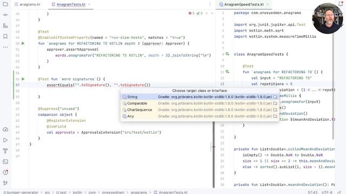346x194 pixels.
Task: Click the passed checks count indicator
Action: click(199, 13)
